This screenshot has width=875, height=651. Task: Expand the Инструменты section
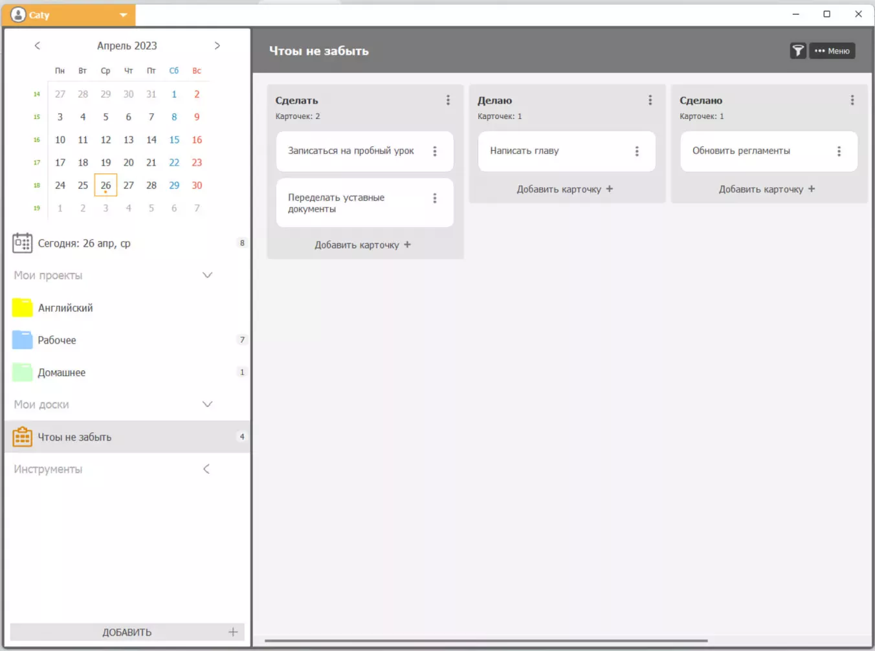pos(206,469)
